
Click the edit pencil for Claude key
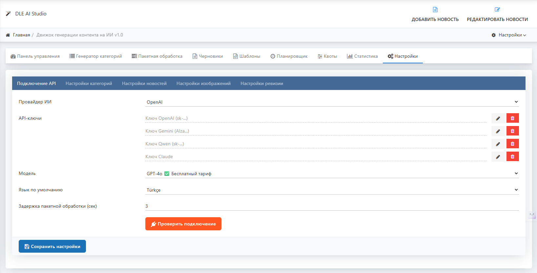[x=498, y=157]
